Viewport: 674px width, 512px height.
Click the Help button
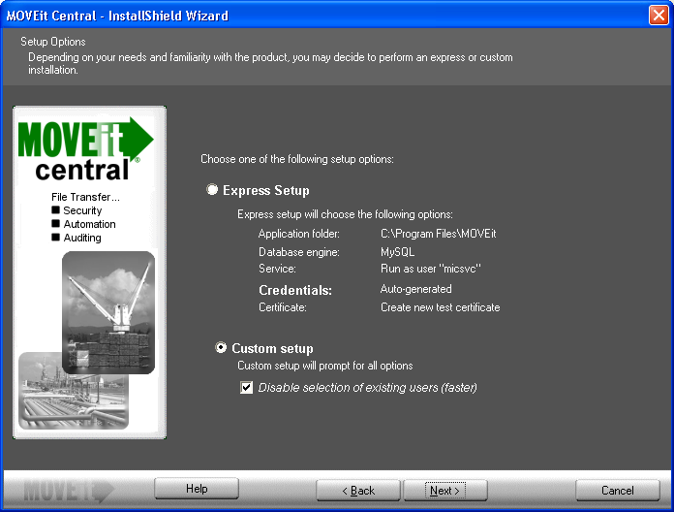click(x=197, y=489)
